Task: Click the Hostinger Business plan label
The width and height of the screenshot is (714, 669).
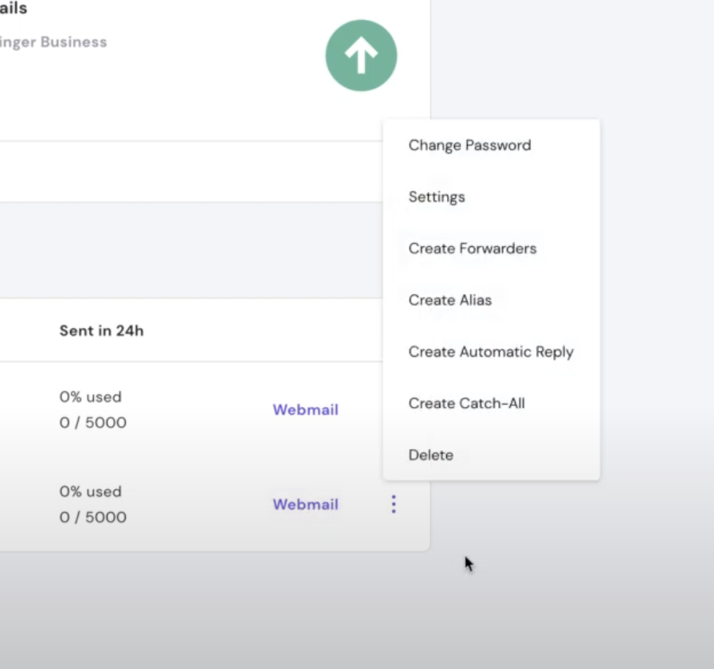Action: pos(53,42)
